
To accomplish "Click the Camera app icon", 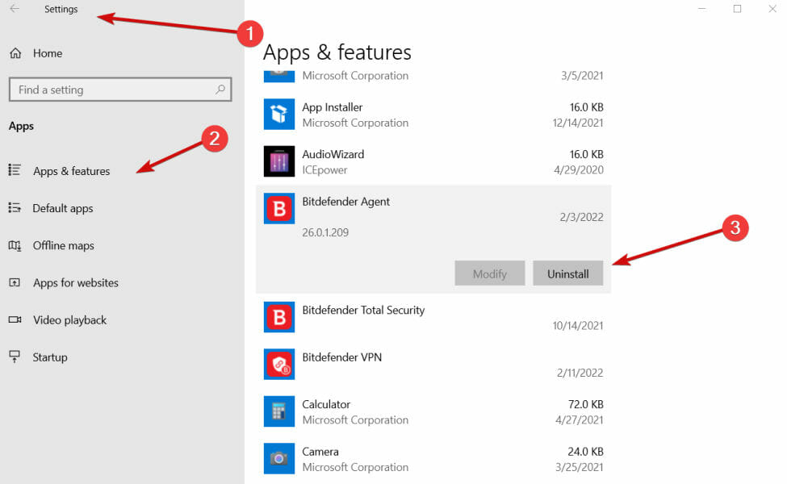I will tap(279, 458).
